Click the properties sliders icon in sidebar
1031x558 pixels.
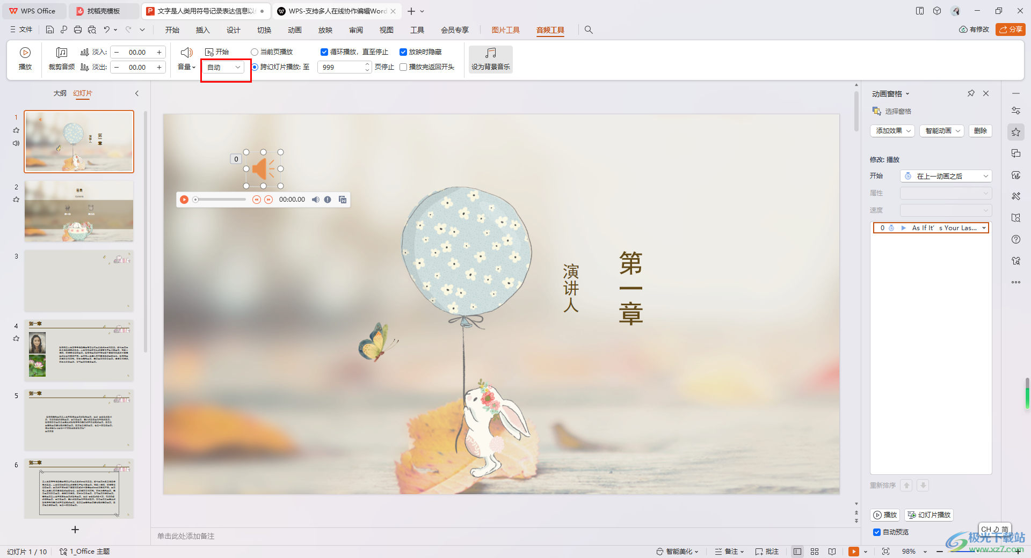(x=1016, y=111)
